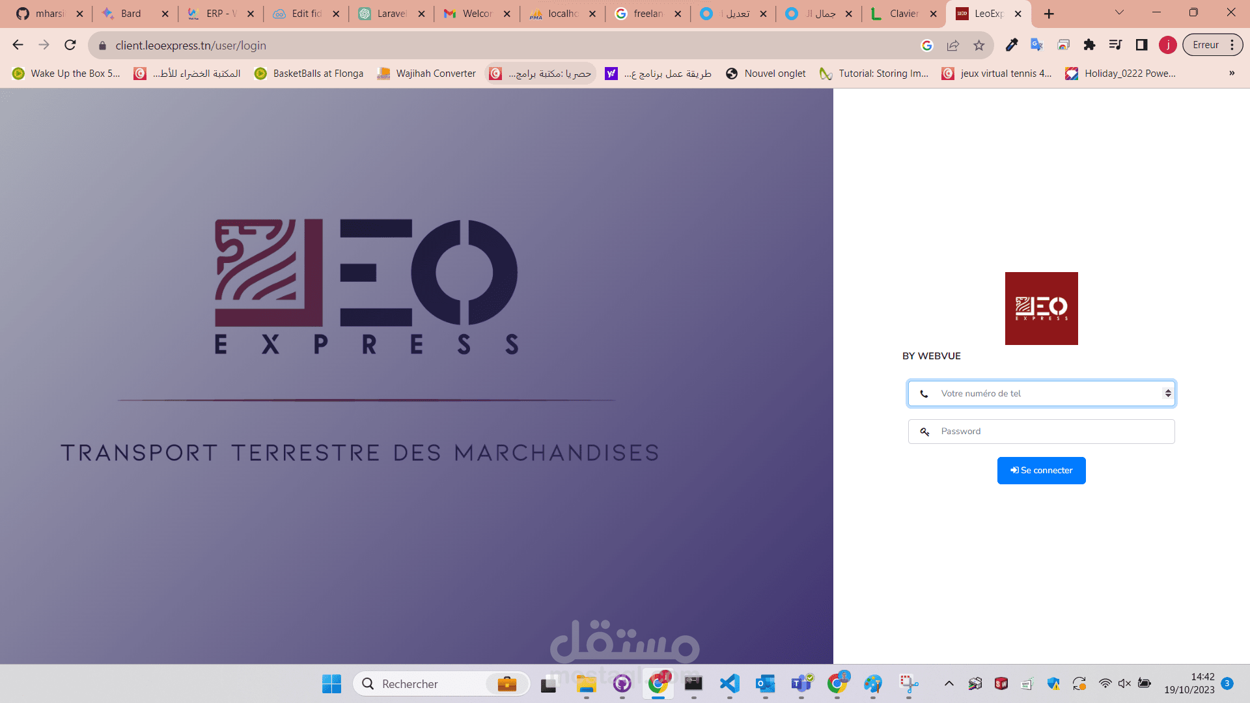Show more bookmarks with the chevron
The image size is (1250, 703).
point(1232,74)
